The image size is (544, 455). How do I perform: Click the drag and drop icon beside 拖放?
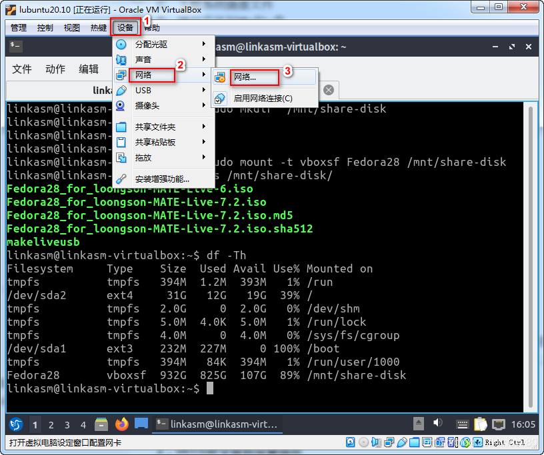(x=121, y=158)
